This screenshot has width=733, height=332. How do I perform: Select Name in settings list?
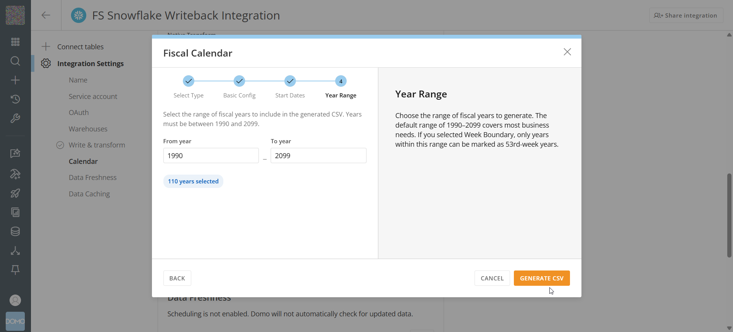78,80
